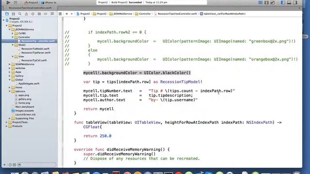
Task: Open the Find navigator magnifier icon
Action: (20, 14)
